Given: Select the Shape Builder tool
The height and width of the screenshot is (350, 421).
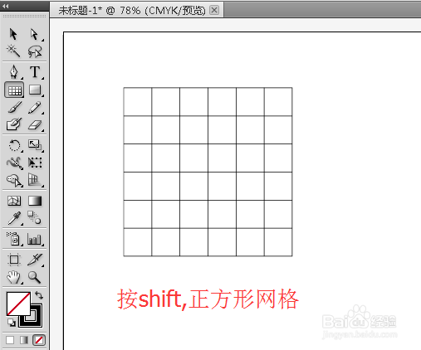Looking at the screenshot, I should (x=14, y=180).
